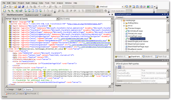This screenshot has height=100, width=171.
Task: Open the SPDevExplorer.FileProperties object dropdown
Action: tap(168, 64)
